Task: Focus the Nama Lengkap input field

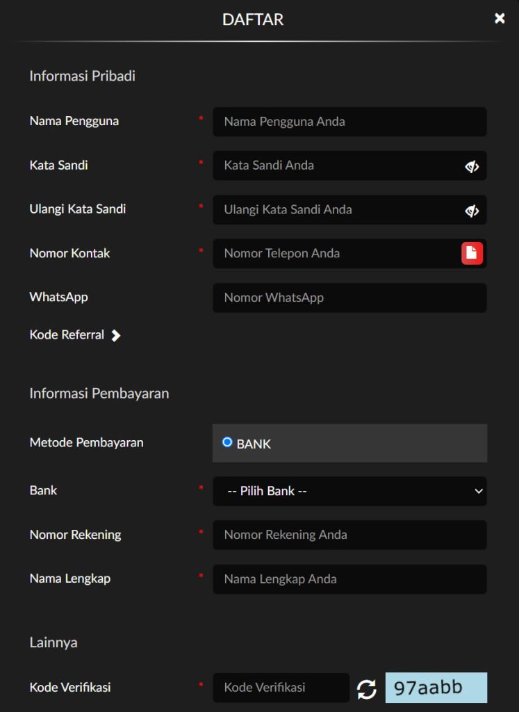Action: (349, 579)
